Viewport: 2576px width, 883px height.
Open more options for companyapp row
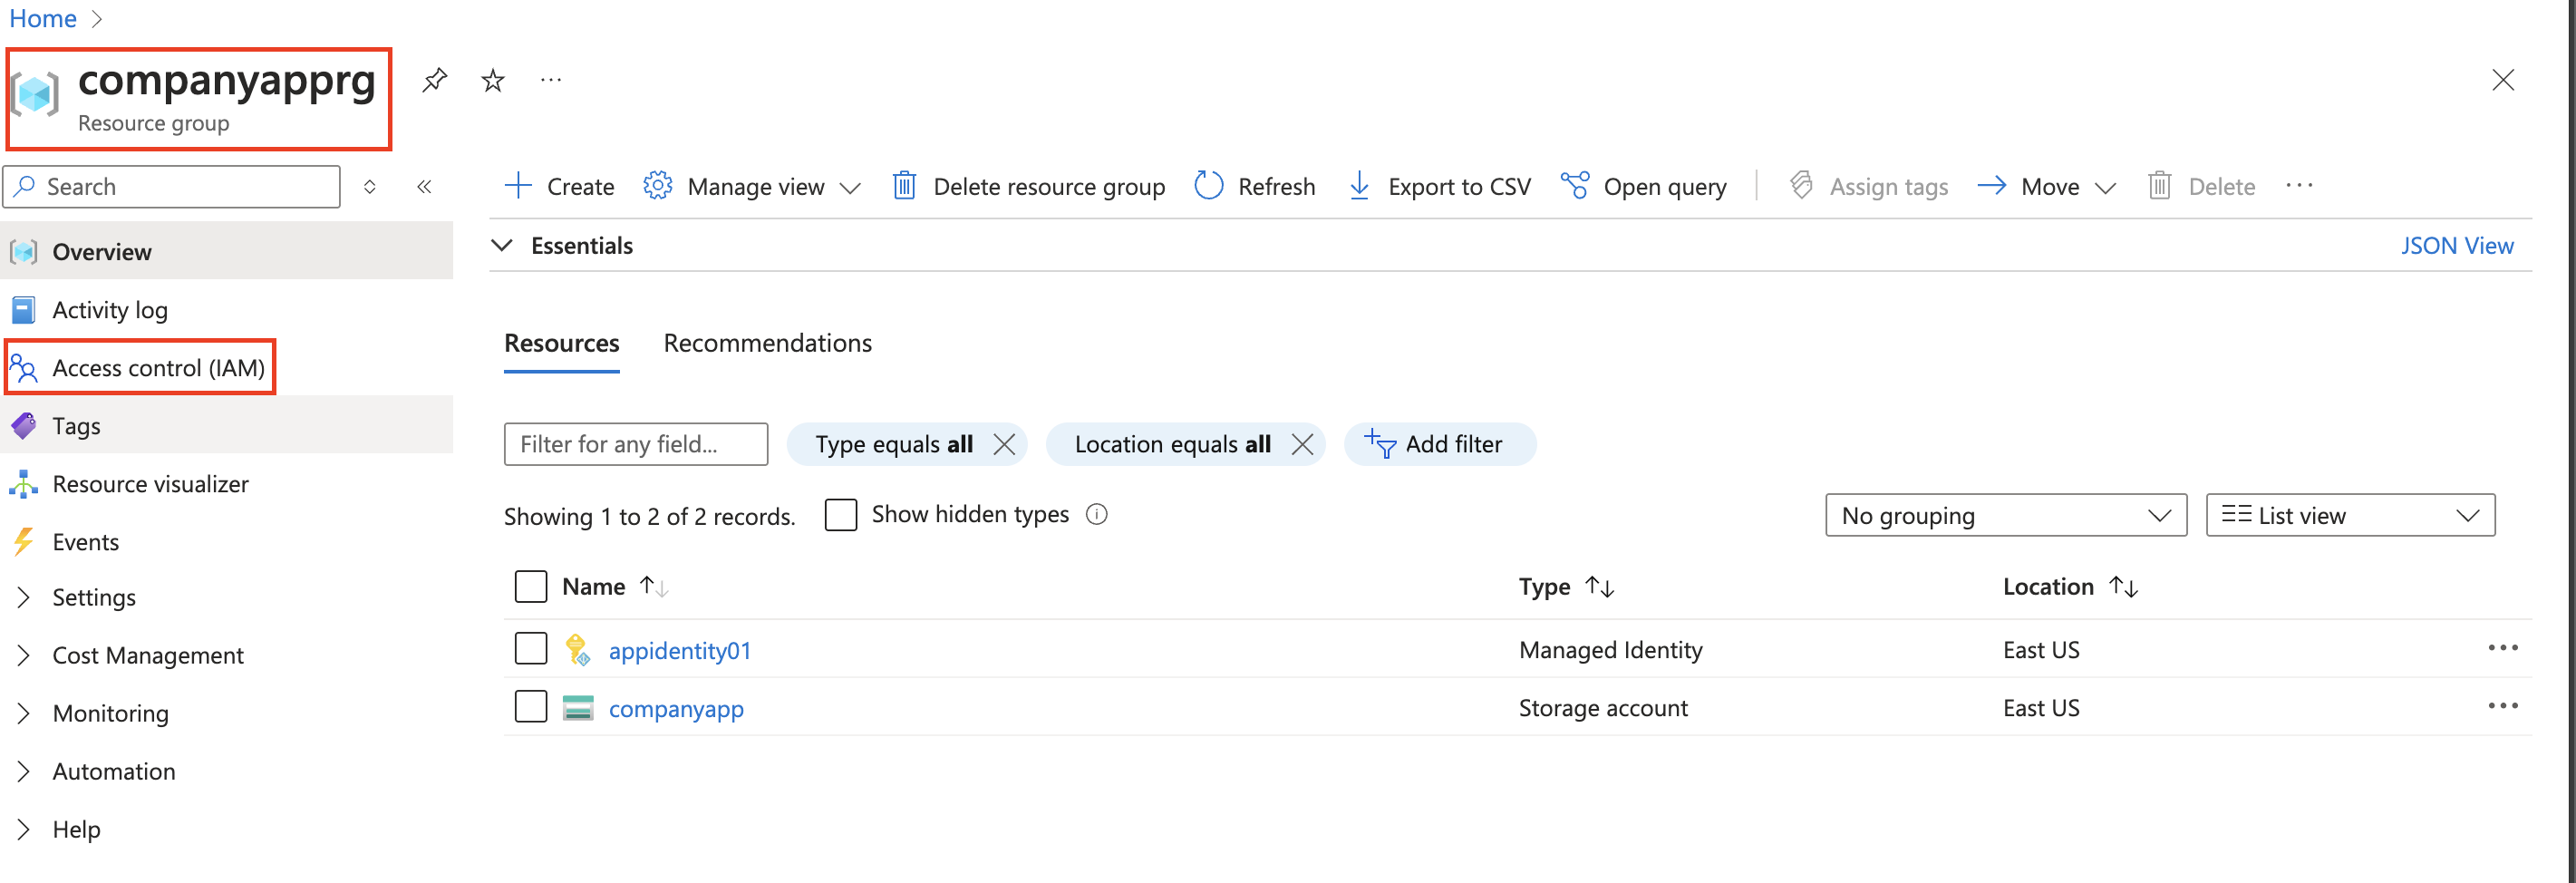coord(2503,706)
